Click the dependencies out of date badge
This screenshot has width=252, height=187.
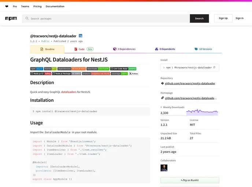coord(71,69)
